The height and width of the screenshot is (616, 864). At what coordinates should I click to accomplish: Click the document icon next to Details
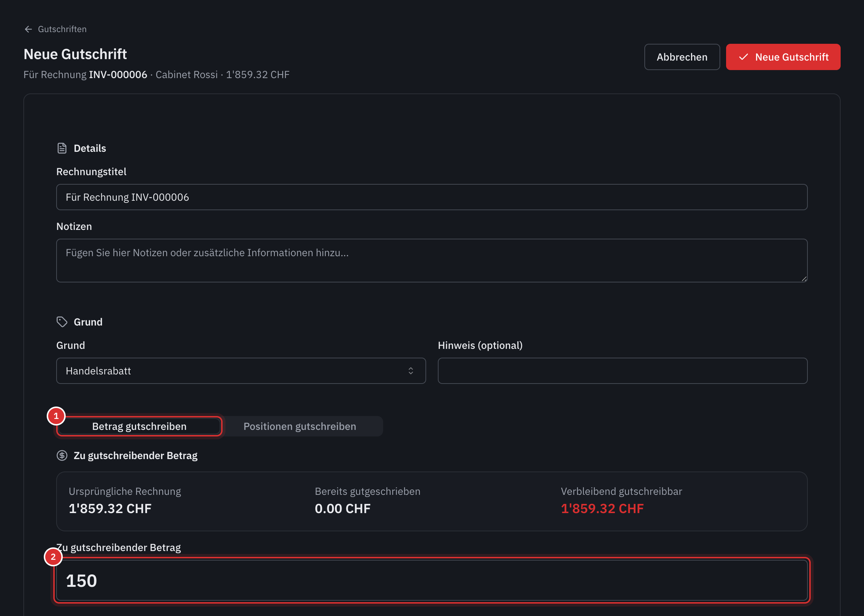[x=62, y=148]
